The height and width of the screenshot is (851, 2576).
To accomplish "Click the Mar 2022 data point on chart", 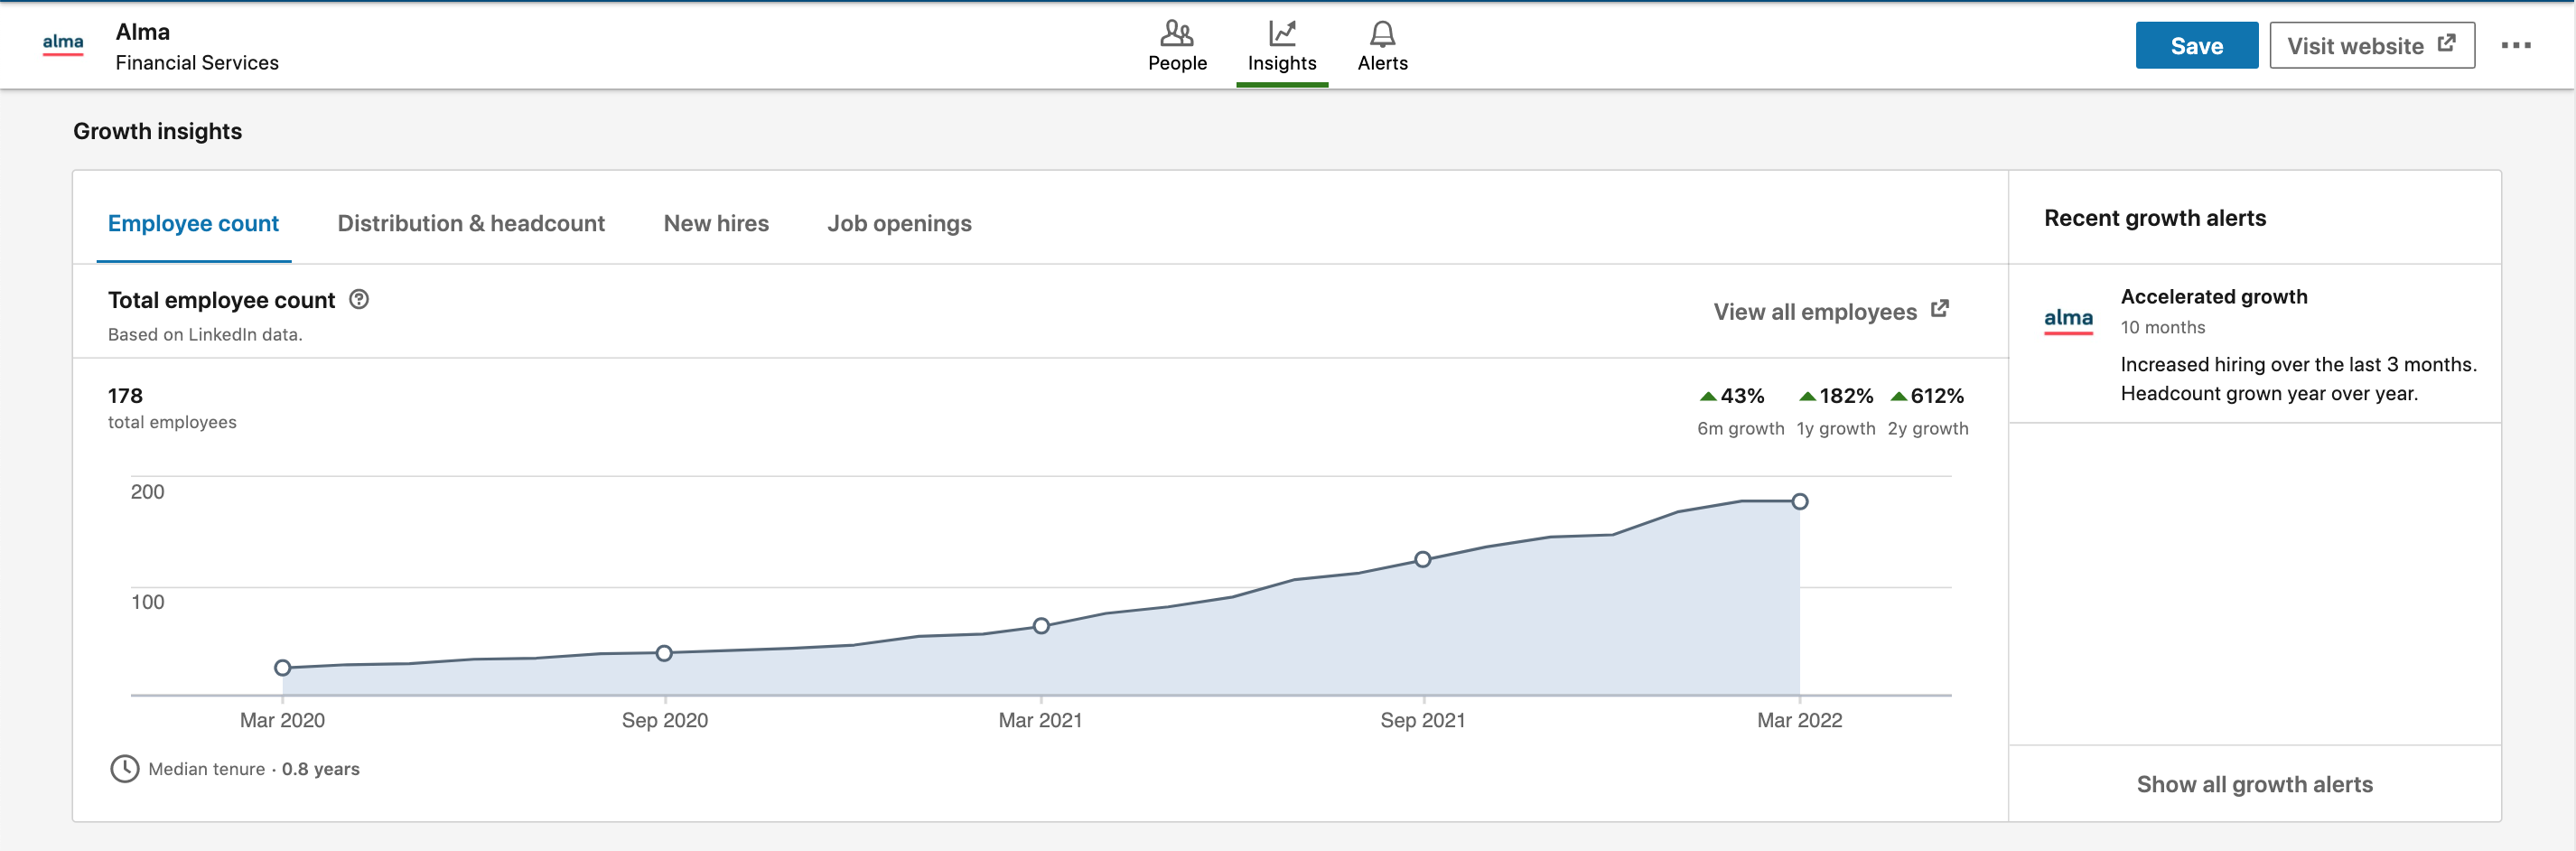I will pos(1799,501).
